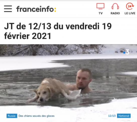Viewport: 137px width, 122px height.
Task: Click 'Des chiens sauvés des glaces' caption
Action: [x=36, y=116]
